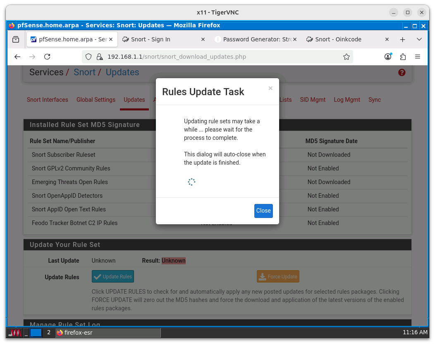Image resolution: width=435 pixels, height=345 pixels.
Task: Select the Snort OpenAppID Detectors text
Action: point(67,196)
